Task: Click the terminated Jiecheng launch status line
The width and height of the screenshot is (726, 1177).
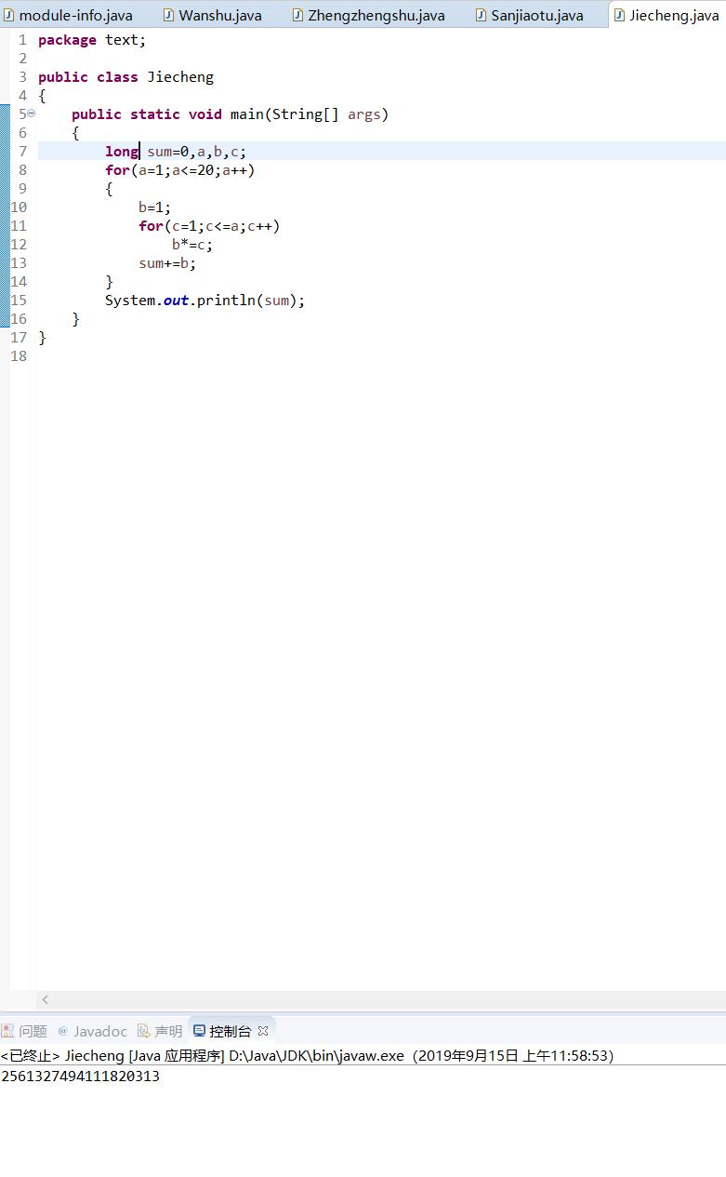Action: pos(307,1056)
